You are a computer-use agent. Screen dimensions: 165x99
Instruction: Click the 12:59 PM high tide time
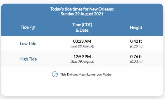point(82,57)
